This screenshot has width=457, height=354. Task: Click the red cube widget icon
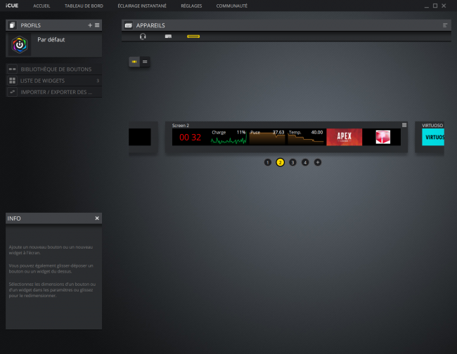pos(382,137)
